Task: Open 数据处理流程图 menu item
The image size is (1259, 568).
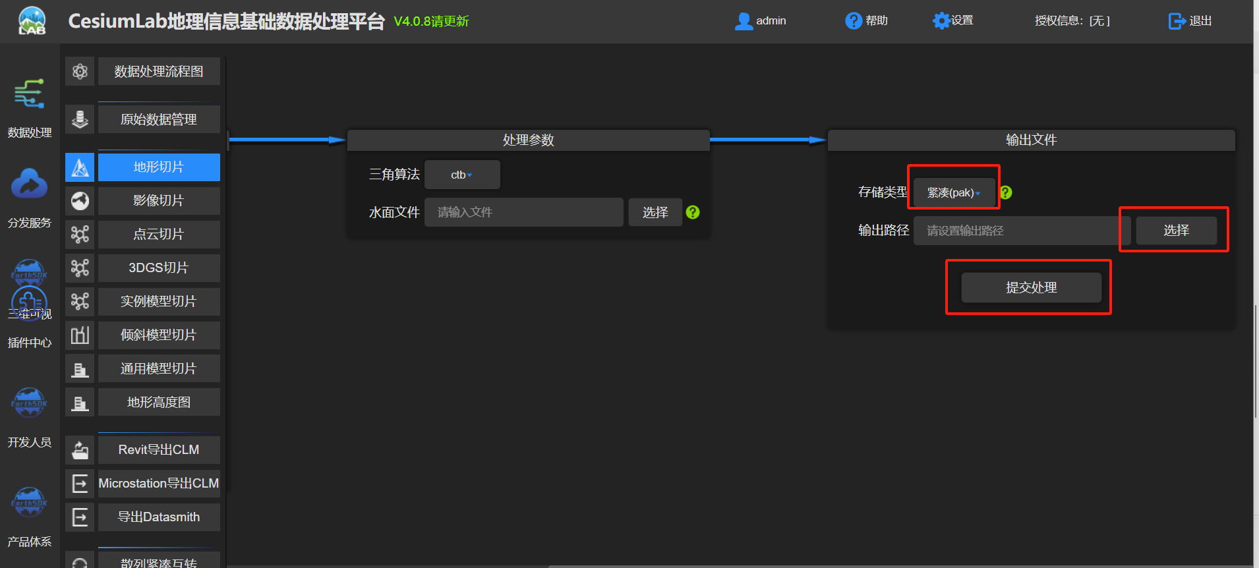Action: point(159,71)
